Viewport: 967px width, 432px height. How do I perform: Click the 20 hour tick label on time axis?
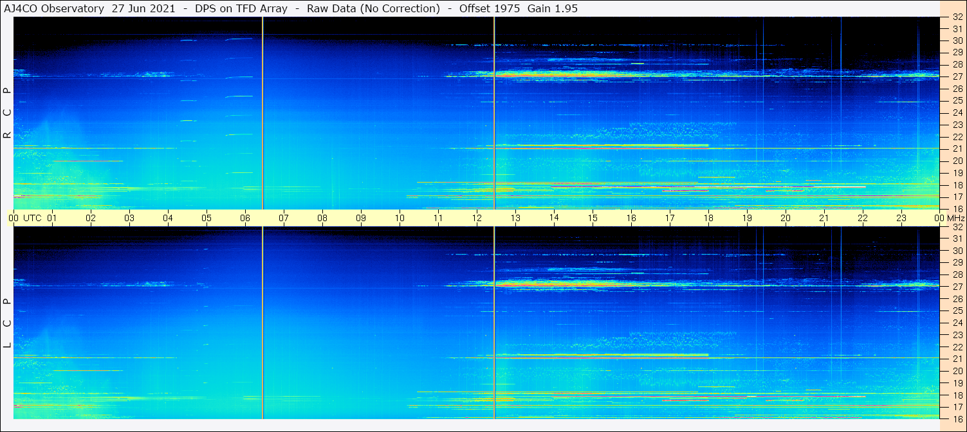click(x=786, y=218)
